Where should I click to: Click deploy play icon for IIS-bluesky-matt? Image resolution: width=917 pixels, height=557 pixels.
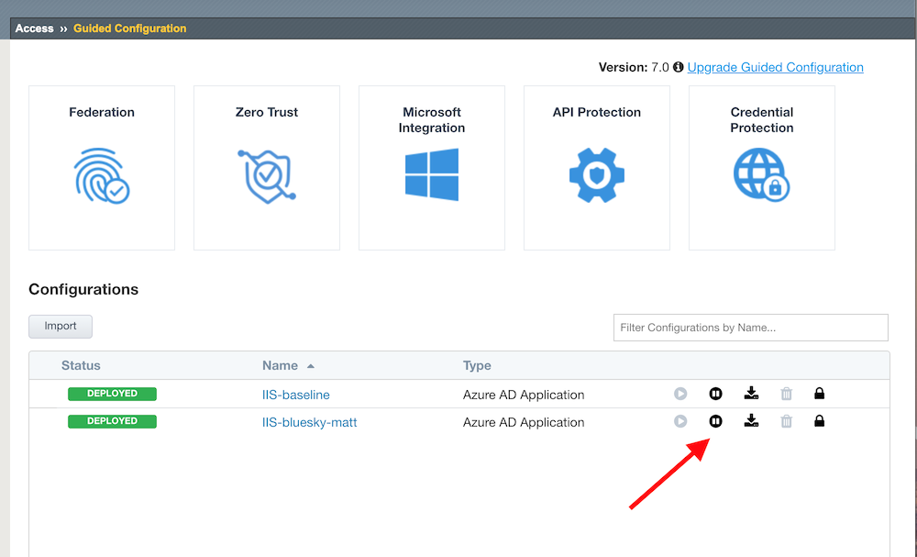click(680, 421)
